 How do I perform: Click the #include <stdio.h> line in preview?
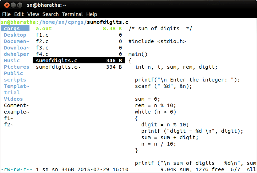pos(157,41)
